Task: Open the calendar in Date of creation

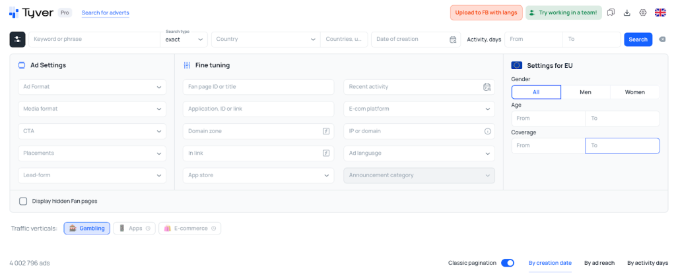Action: click(x=453, y=40)
